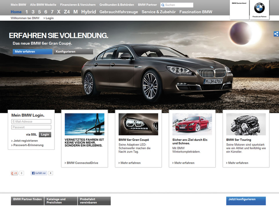This screenshot has height=220, width=279.
Task: Click the Facebook Gefällt mir button
Action: pyautogui.click(x=39, y=173)
